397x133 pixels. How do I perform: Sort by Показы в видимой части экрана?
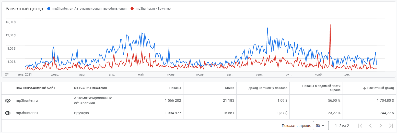[321, 88]
